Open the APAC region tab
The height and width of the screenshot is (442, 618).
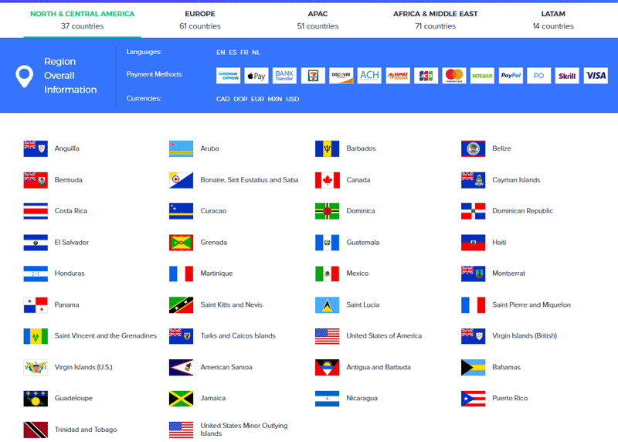(x=317, y=19)
